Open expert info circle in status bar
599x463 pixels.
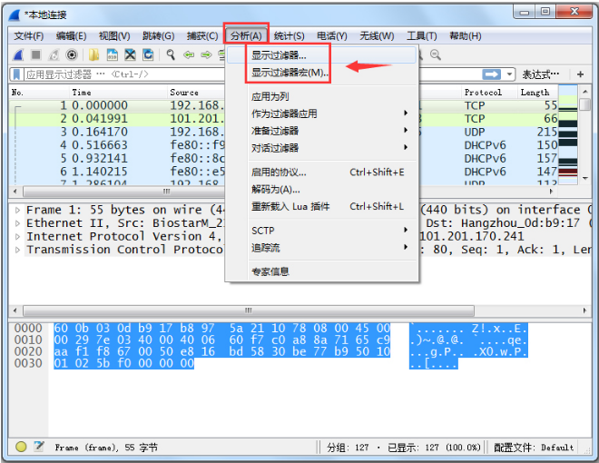tap(21, 446)
